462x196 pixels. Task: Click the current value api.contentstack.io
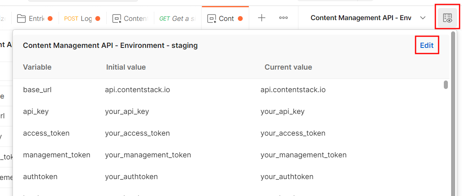pos(293,90)
